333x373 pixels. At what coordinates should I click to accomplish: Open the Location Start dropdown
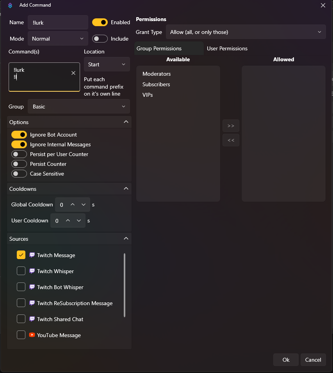[107, 64]
